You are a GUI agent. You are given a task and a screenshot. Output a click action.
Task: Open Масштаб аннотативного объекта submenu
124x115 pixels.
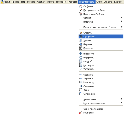pos(101,27)
